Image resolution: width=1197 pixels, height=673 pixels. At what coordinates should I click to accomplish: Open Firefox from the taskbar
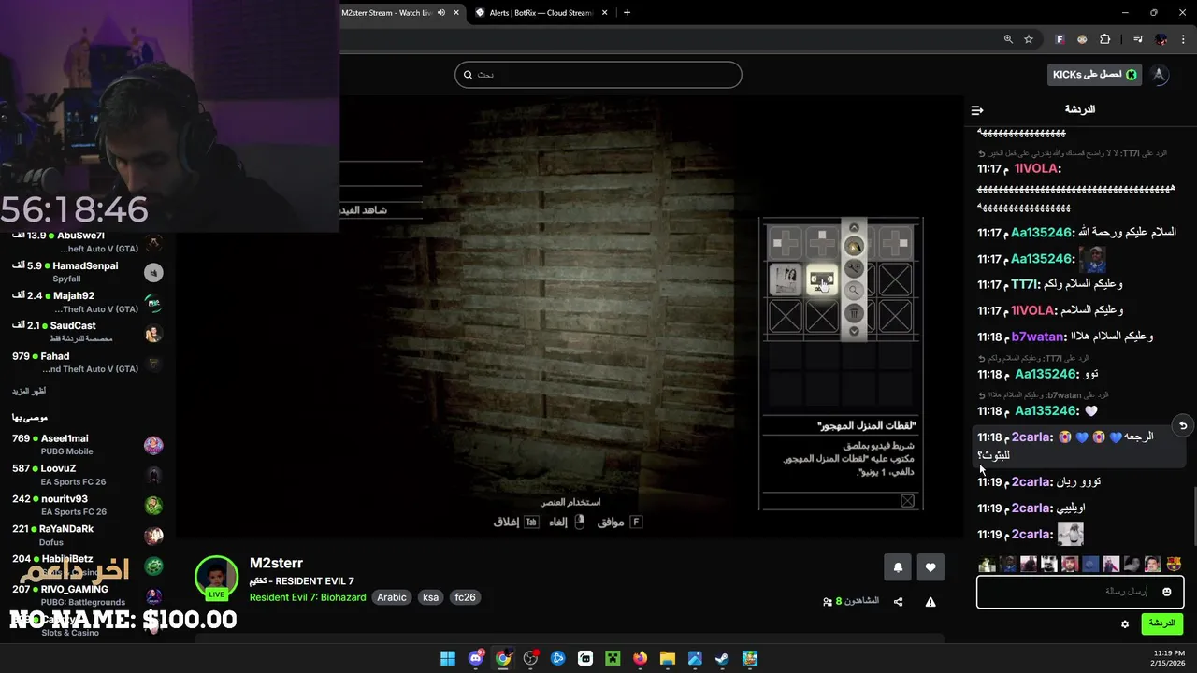640,658
